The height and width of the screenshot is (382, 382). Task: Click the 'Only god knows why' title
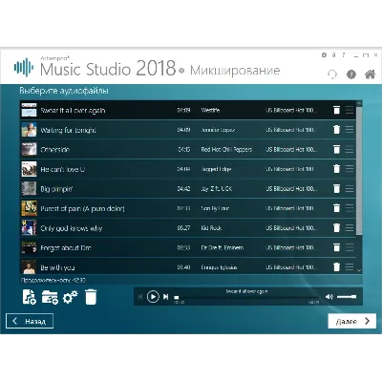pos(72,228)
